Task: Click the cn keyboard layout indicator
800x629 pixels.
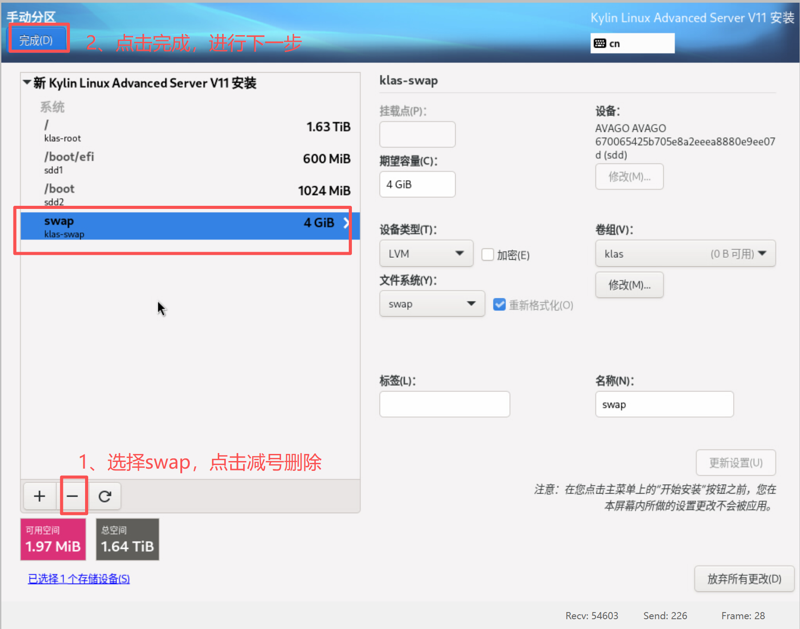Action: click(632, 43)
